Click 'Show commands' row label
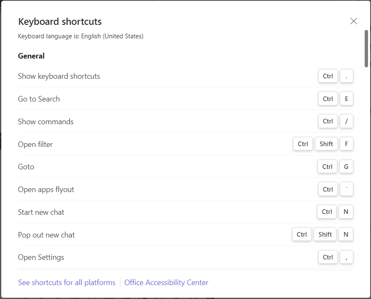 point(46,121)
